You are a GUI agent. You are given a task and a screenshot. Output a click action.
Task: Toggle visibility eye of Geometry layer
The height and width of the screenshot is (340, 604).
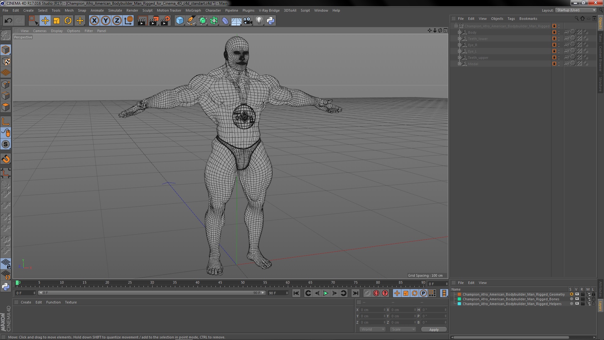(x=577, y=294)
